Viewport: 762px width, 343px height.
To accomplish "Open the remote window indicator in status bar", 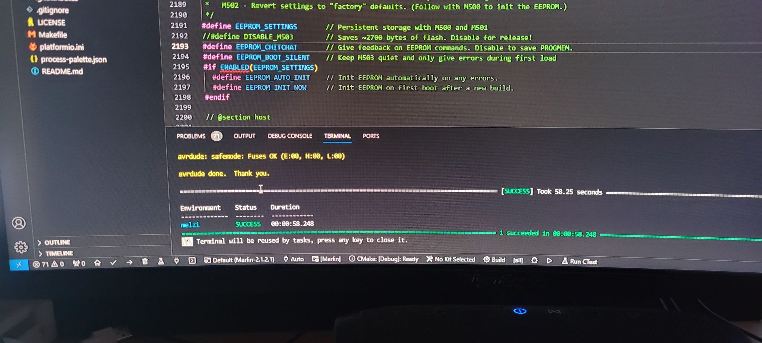I will (19, 265).
